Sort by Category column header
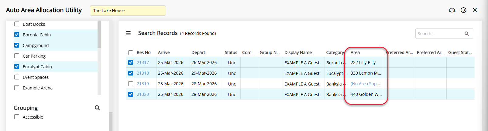 335,52
